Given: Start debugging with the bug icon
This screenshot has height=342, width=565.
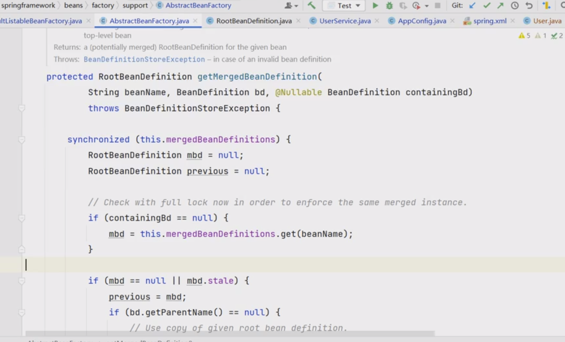Looking at the screenshot, I should coord(389,5).
